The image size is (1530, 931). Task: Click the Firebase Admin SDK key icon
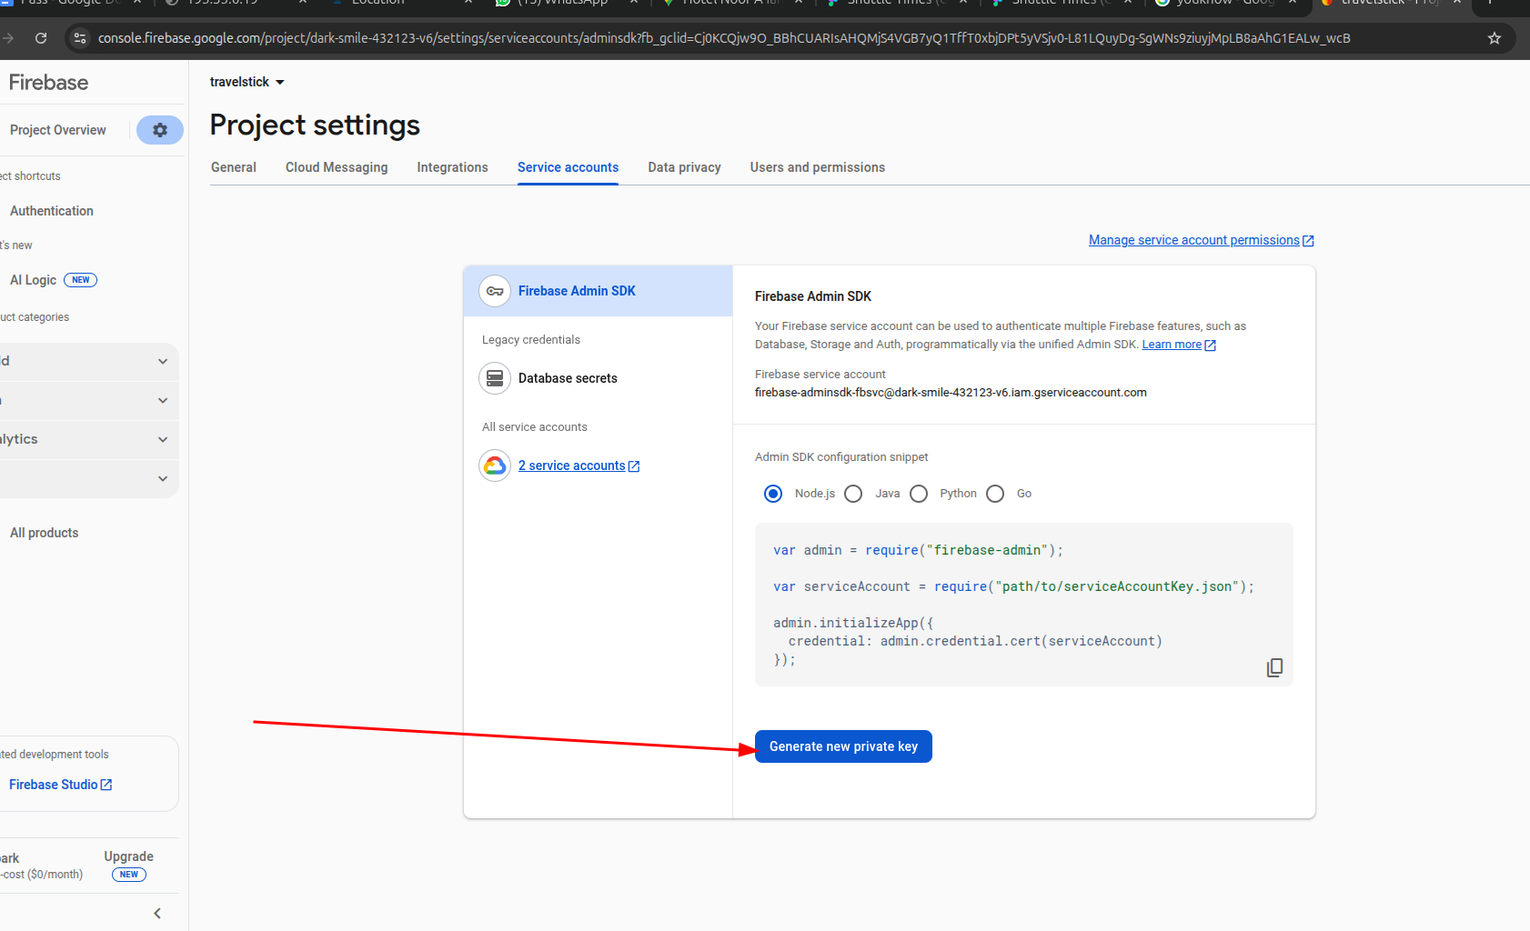click(x=495, y=291)
